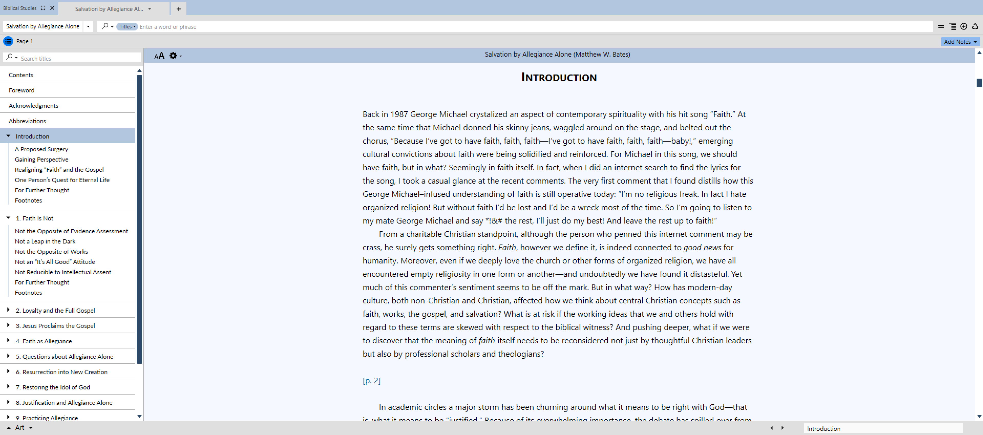The width and height of the screenshot is (983, 435).
Task: Go to Not a Leap in the Dark
Action: pyautogui.click(x=45, y=241)
